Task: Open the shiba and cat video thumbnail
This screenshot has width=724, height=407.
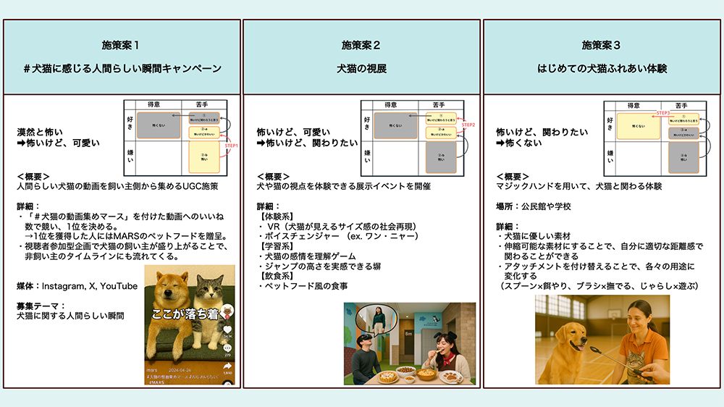Action: click(x=190, y=324)
